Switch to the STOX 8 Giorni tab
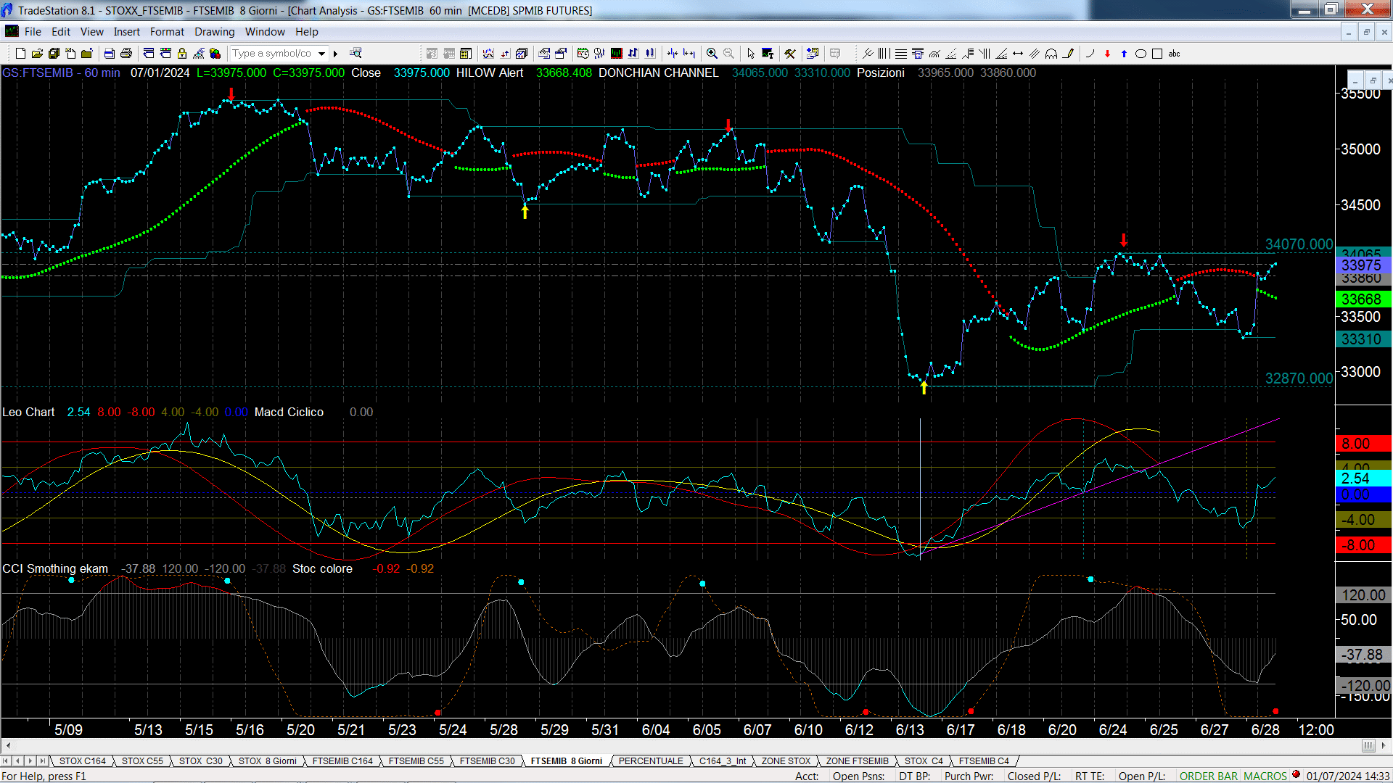 (268, 761)
